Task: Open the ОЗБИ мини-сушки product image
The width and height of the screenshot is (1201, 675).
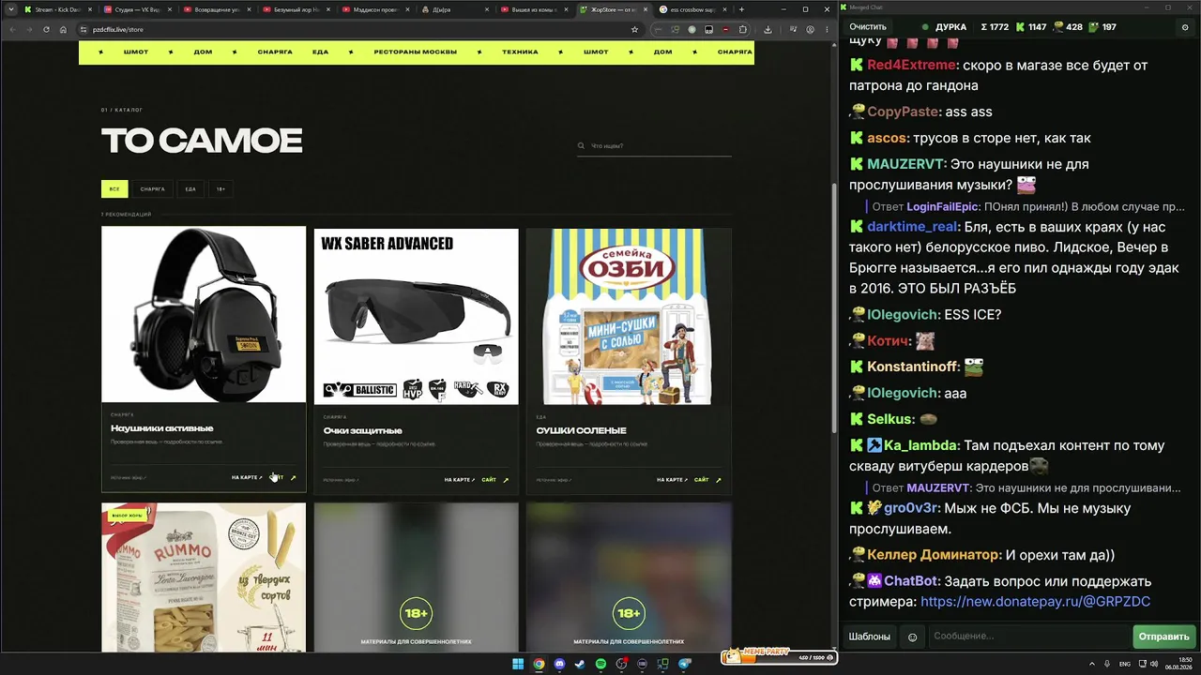Action: [629, 317]
